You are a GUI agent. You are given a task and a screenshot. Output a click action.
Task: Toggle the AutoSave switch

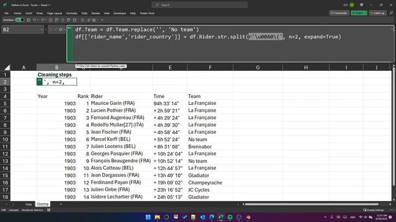[x=19, y=20]
